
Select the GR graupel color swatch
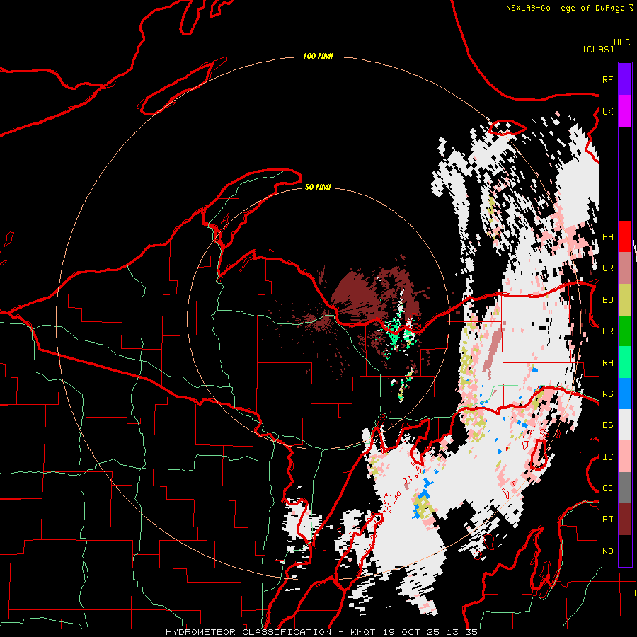[x=625, y=268]
